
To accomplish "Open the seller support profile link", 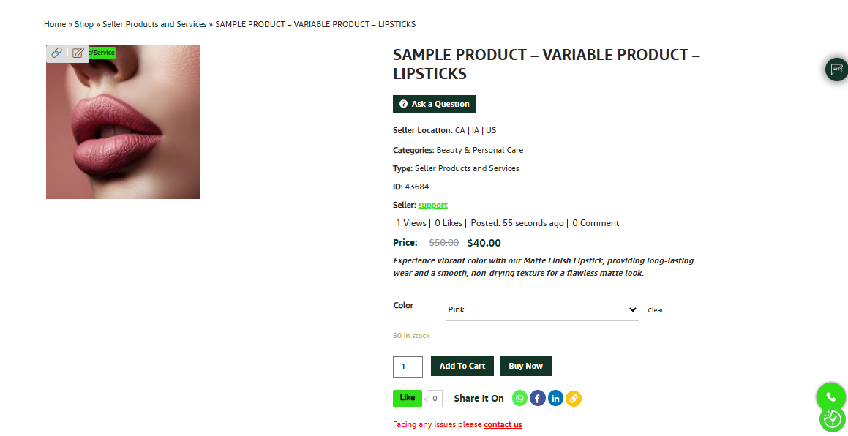I will (432, 205).
